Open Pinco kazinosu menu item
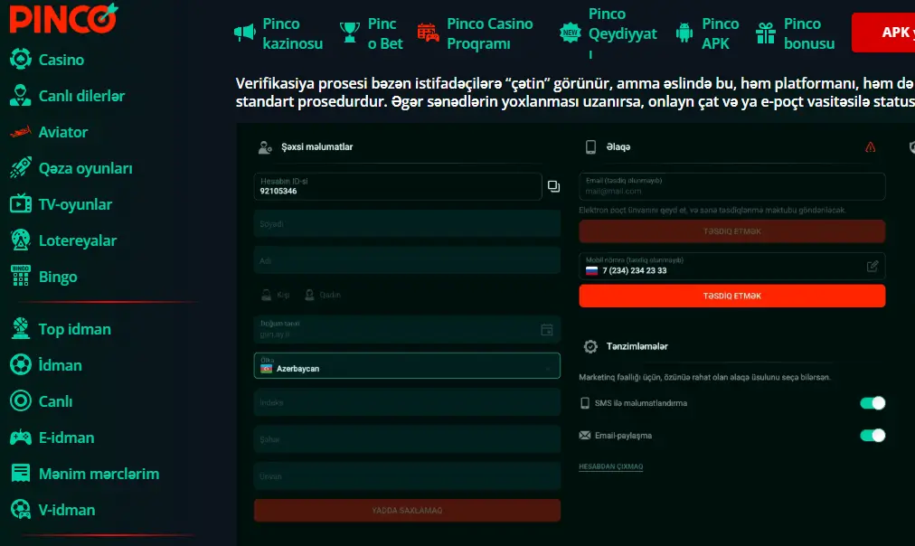 point(278,33)
